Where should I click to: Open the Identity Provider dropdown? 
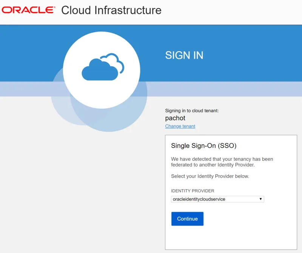click(x=217, y=199)
